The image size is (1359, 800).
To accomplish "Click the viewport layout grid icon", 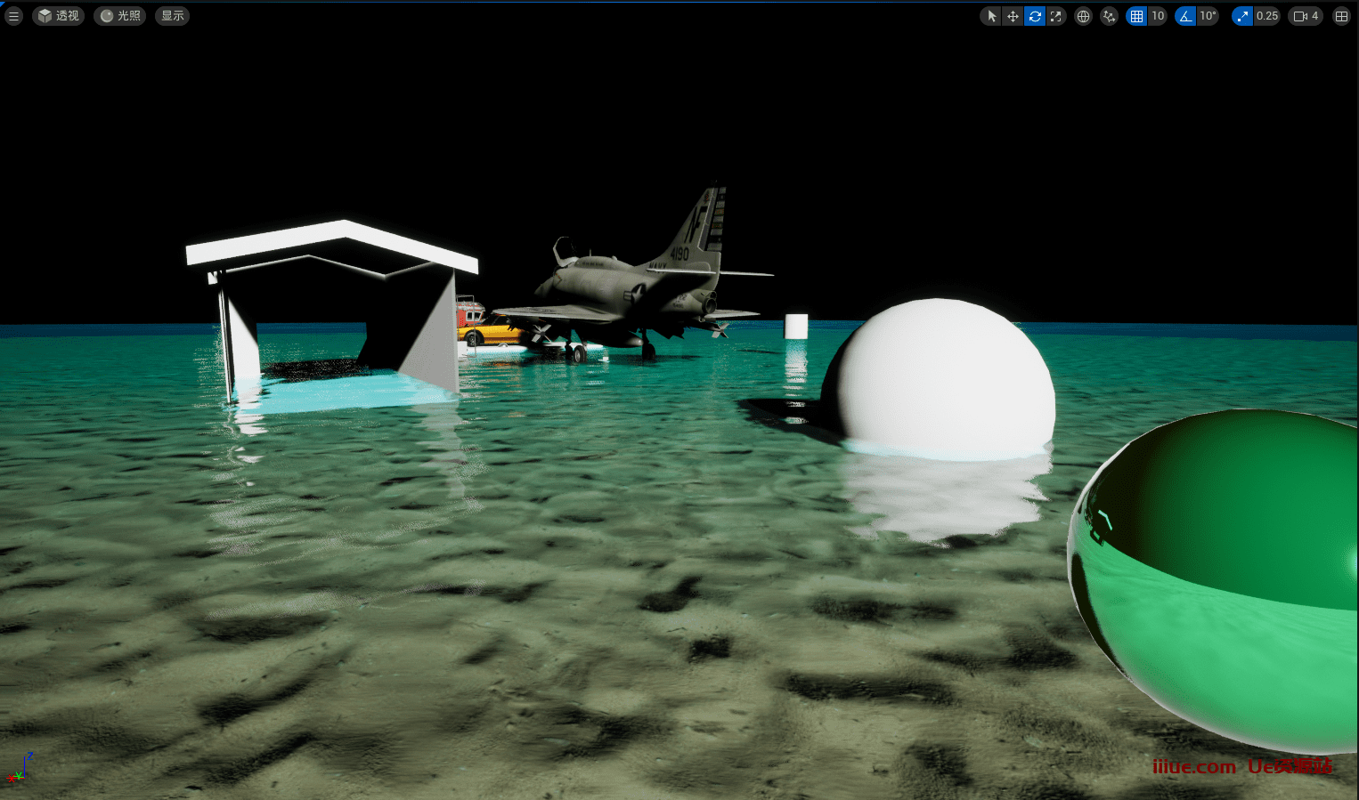I will click(1341, 16).
